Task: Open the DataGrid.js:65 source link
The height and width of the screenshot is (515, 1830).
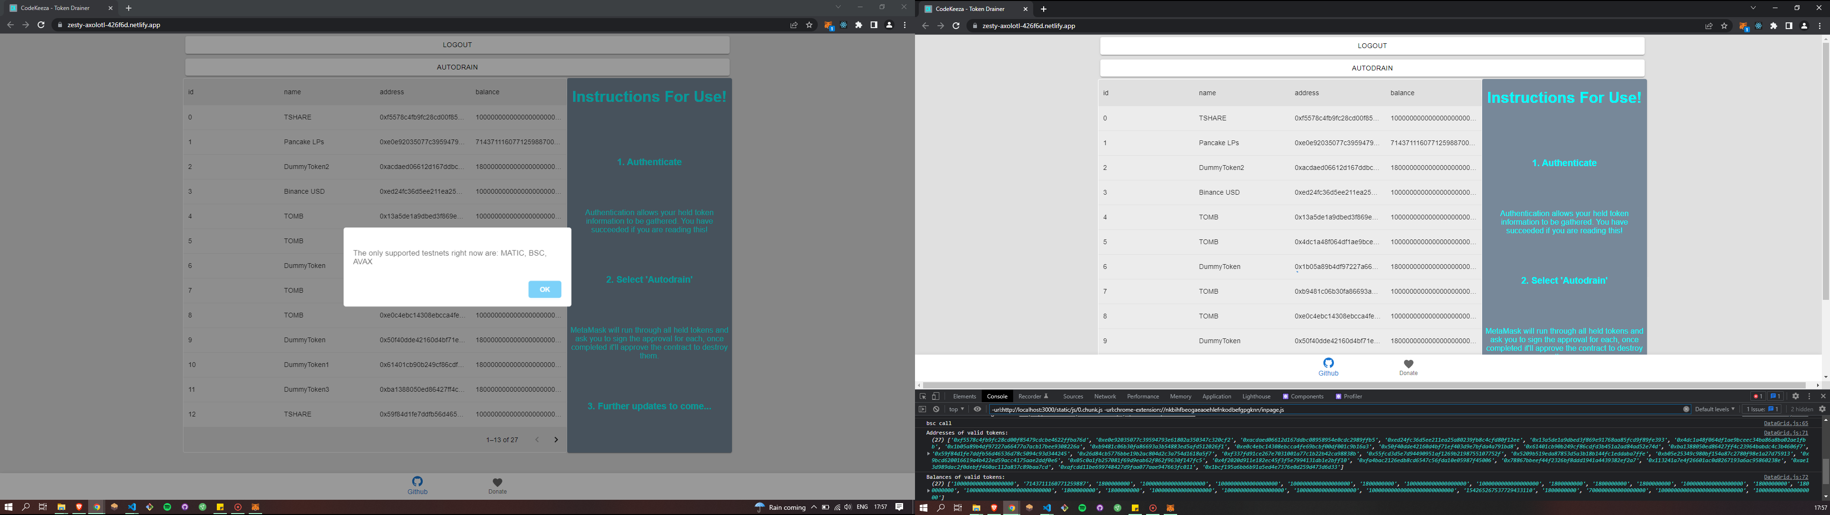Action: 1786,424
